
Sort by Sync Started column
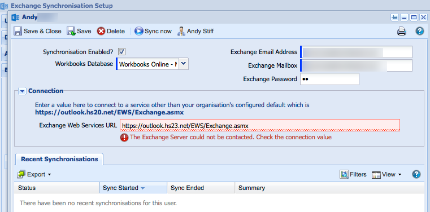click(133, 188)
